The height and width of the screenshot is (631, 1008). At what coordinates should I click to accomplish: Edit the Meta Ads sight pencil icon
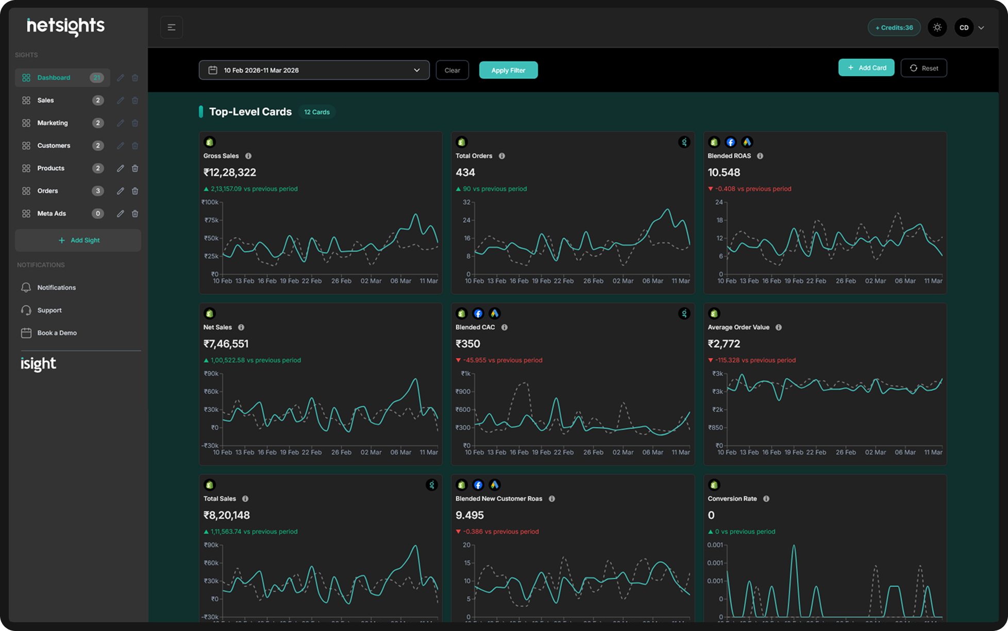(x=120, y=214)
